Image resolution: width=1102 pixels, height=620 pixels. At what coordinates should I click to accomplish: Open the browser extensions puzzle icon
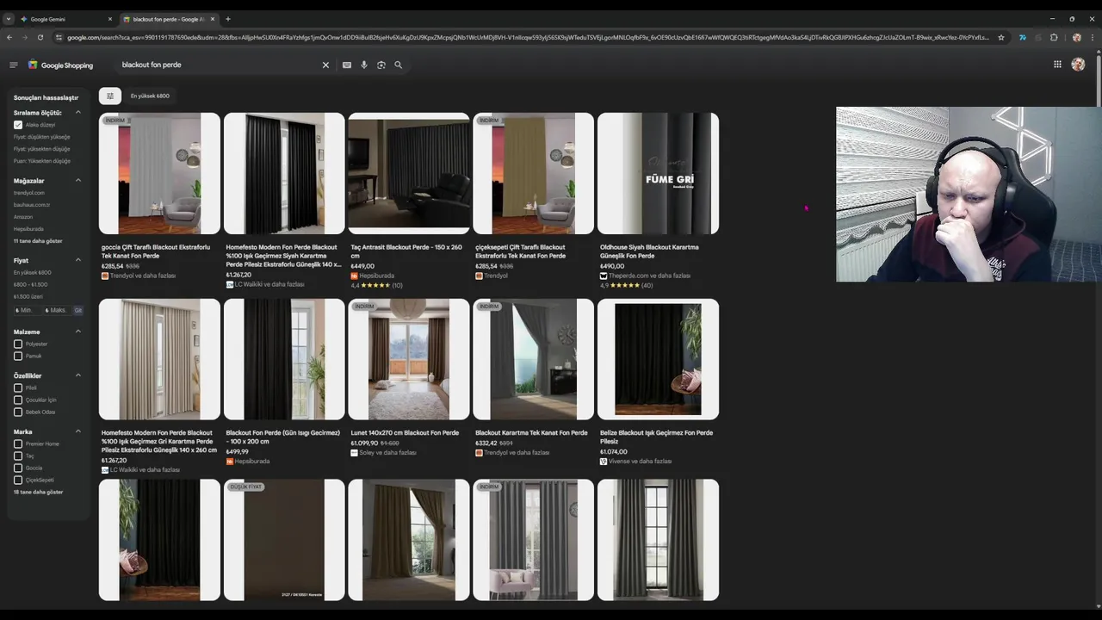pos(1054,37)
